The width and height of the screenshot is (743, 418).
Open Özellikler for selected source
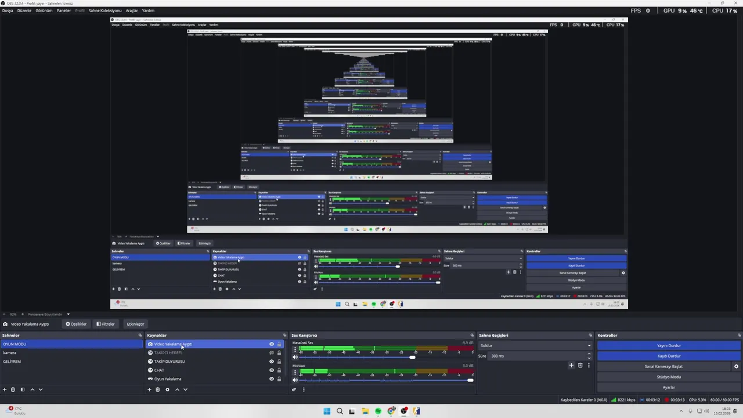[x=76, y=324]
